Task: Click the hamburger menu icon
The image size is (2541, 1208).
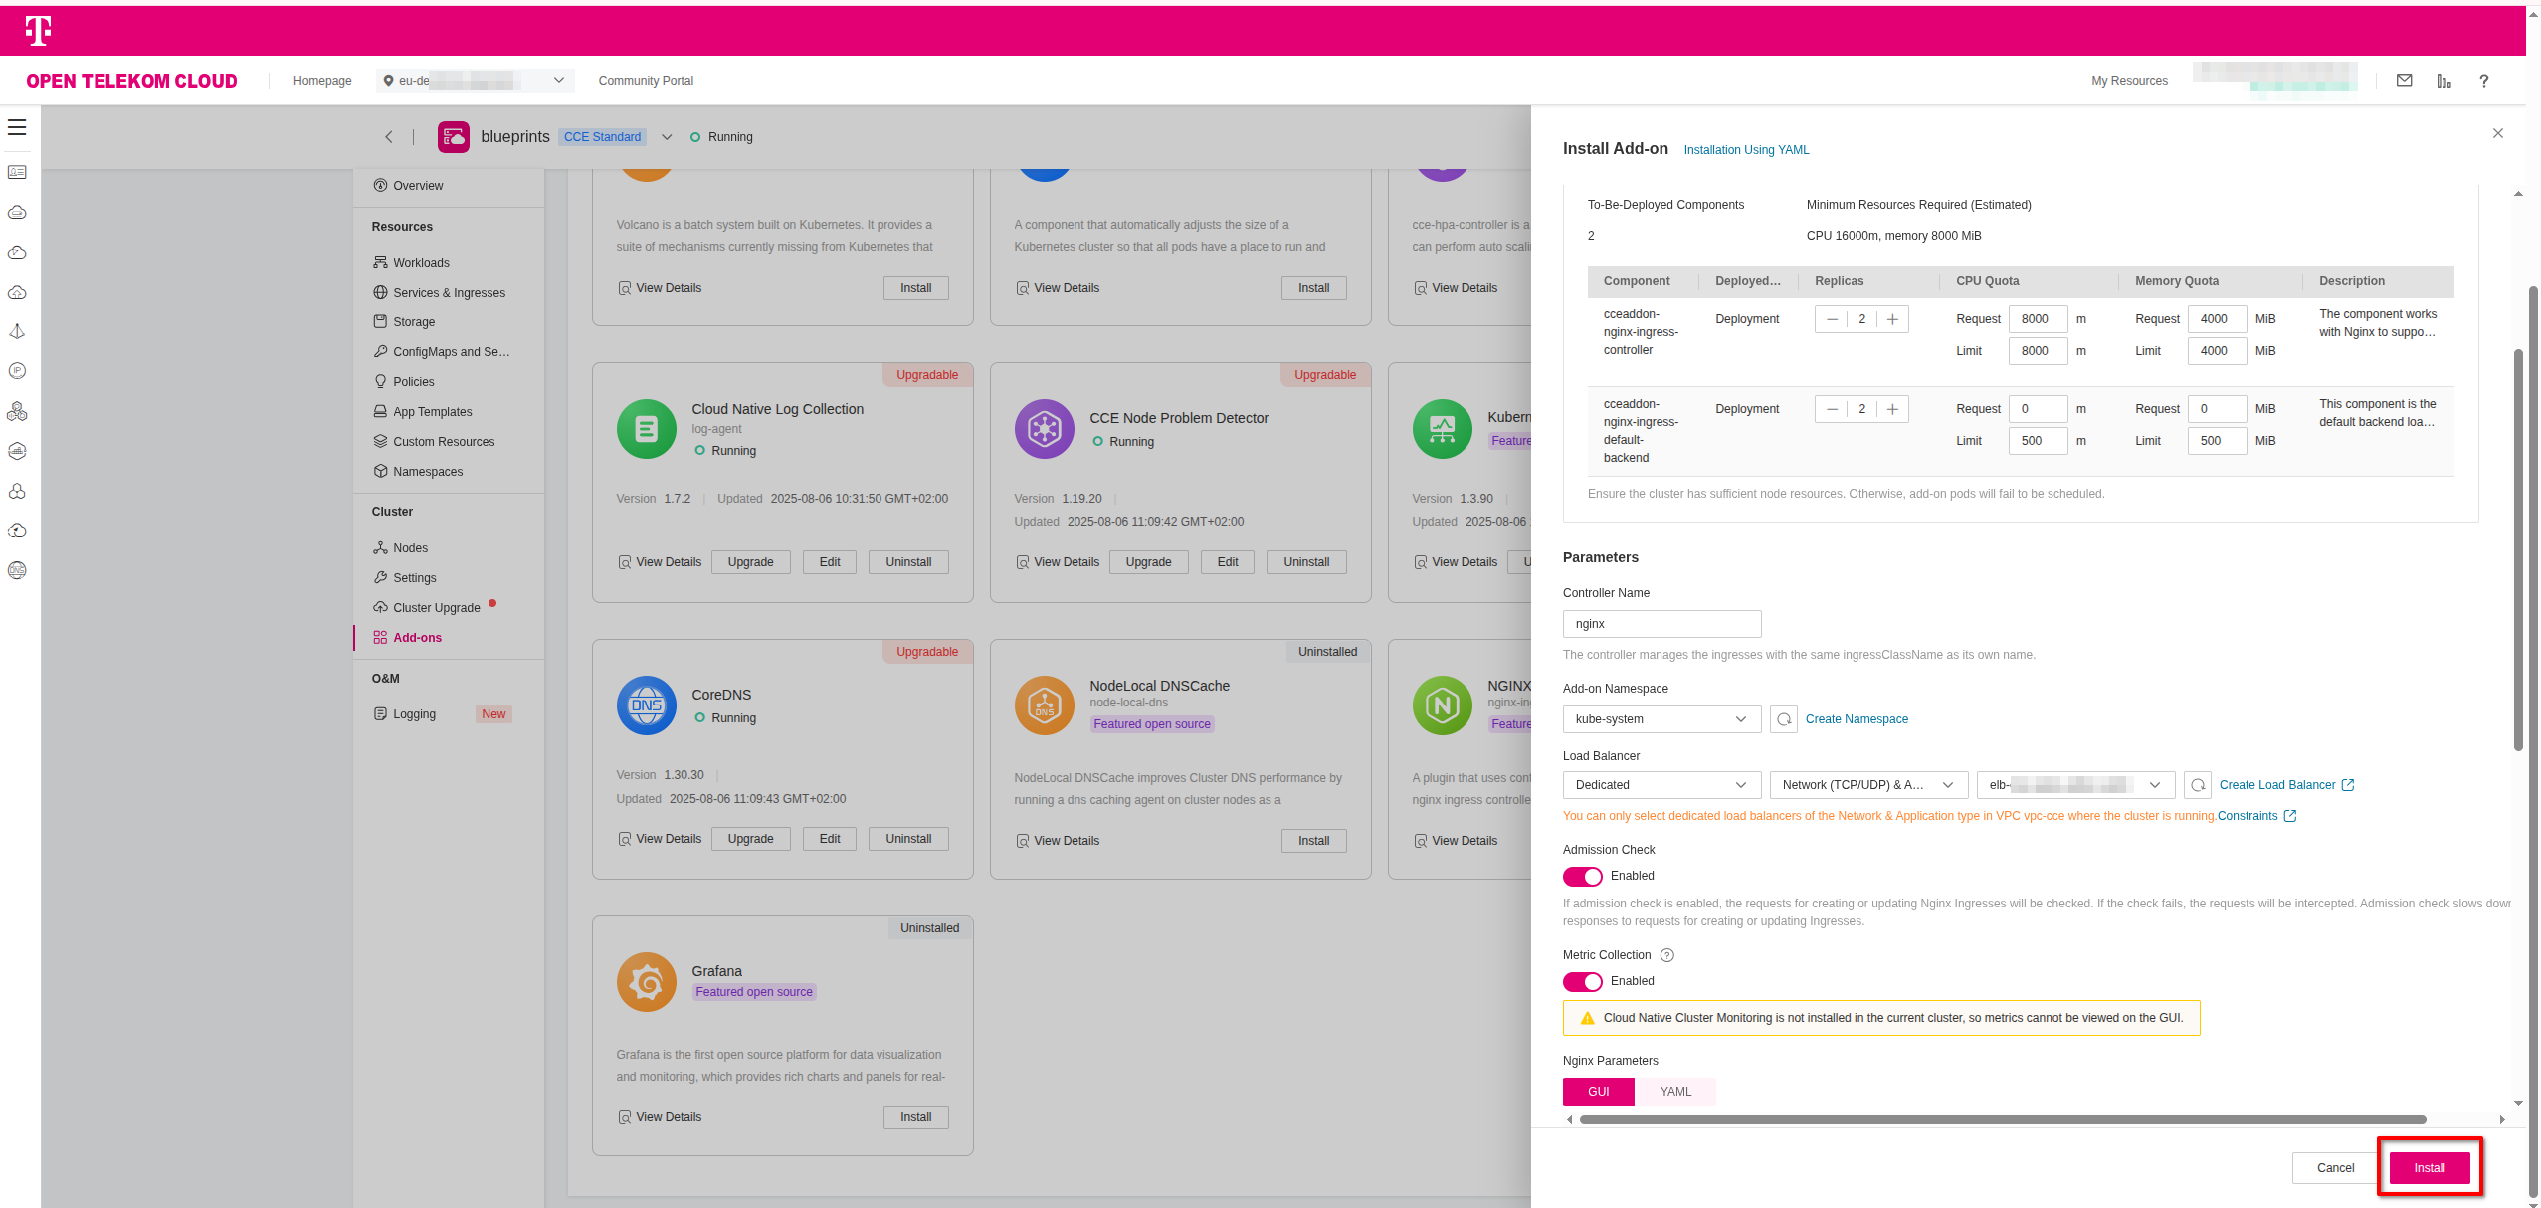Action: coord(17,127)
